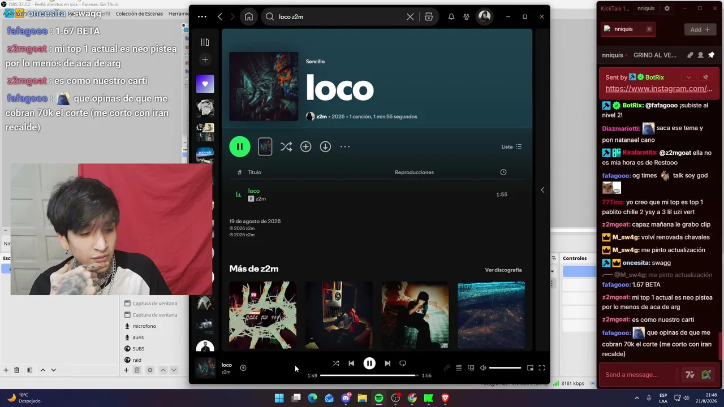This screenshot has height=407, width=724.
Task: Add loco single to library
Action: [x=305, y=147]
